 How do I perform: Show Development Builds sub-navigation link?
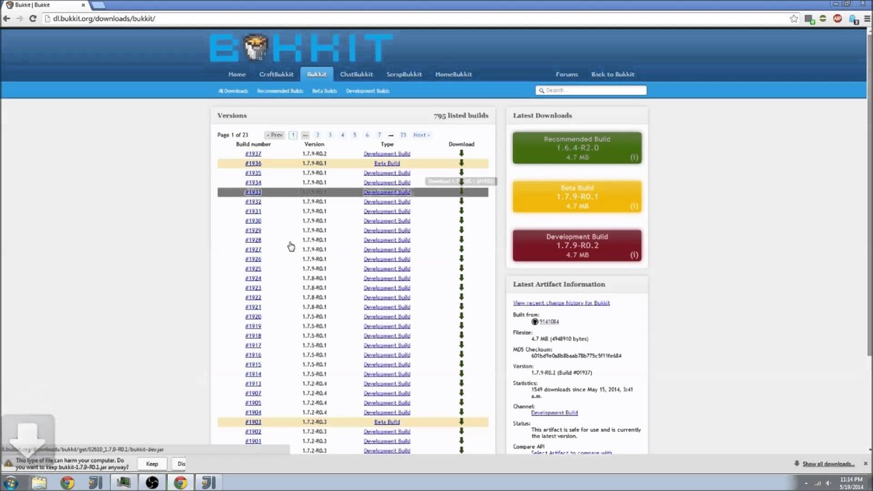pyautogui.click(x=368, y=91)
